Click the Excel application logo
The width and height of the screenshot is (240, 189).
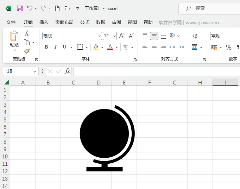[8, 8]
